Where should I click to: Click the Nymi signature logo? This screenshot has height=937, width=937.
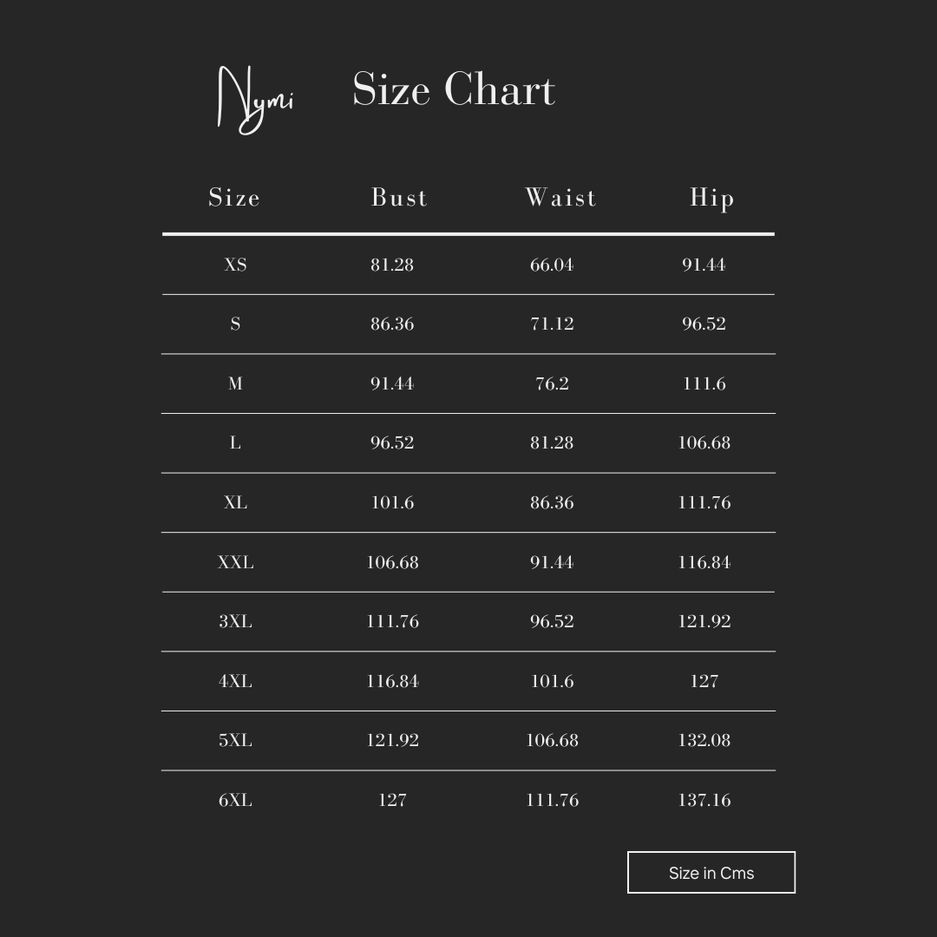[x=256, y=100]
